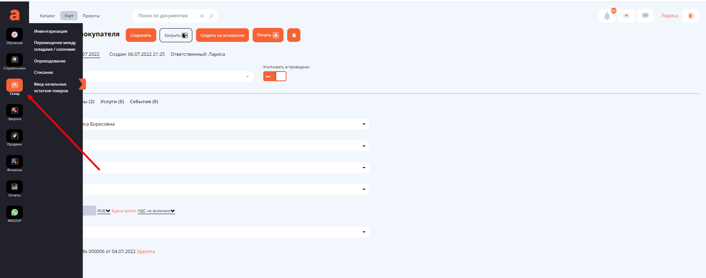The width and height of the screenshot is (706, 278).
Task: Click the Удалить link
Action: click(146, 252)
